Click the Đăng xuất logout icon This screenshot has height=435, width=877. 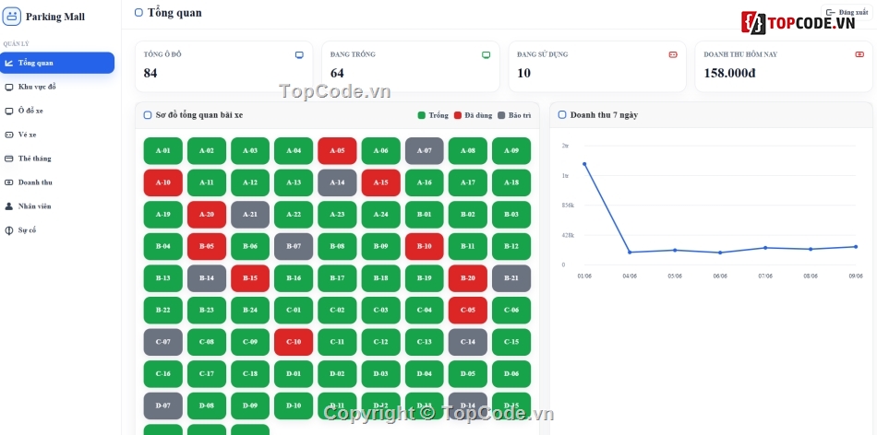(831, 12)
